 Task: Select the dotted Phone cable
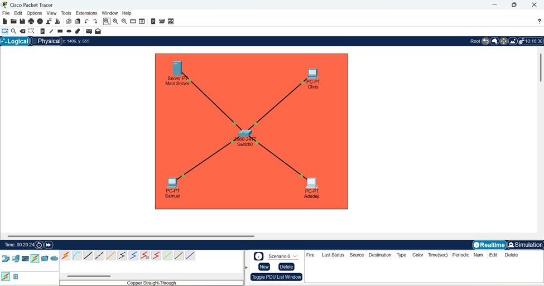coord(122,256)
